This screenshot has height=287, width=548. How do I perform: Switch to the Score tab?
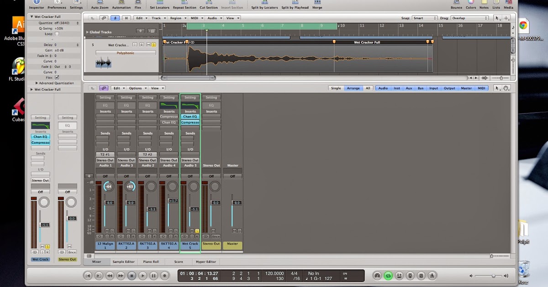pyautogui.click(x=179, y=262)
